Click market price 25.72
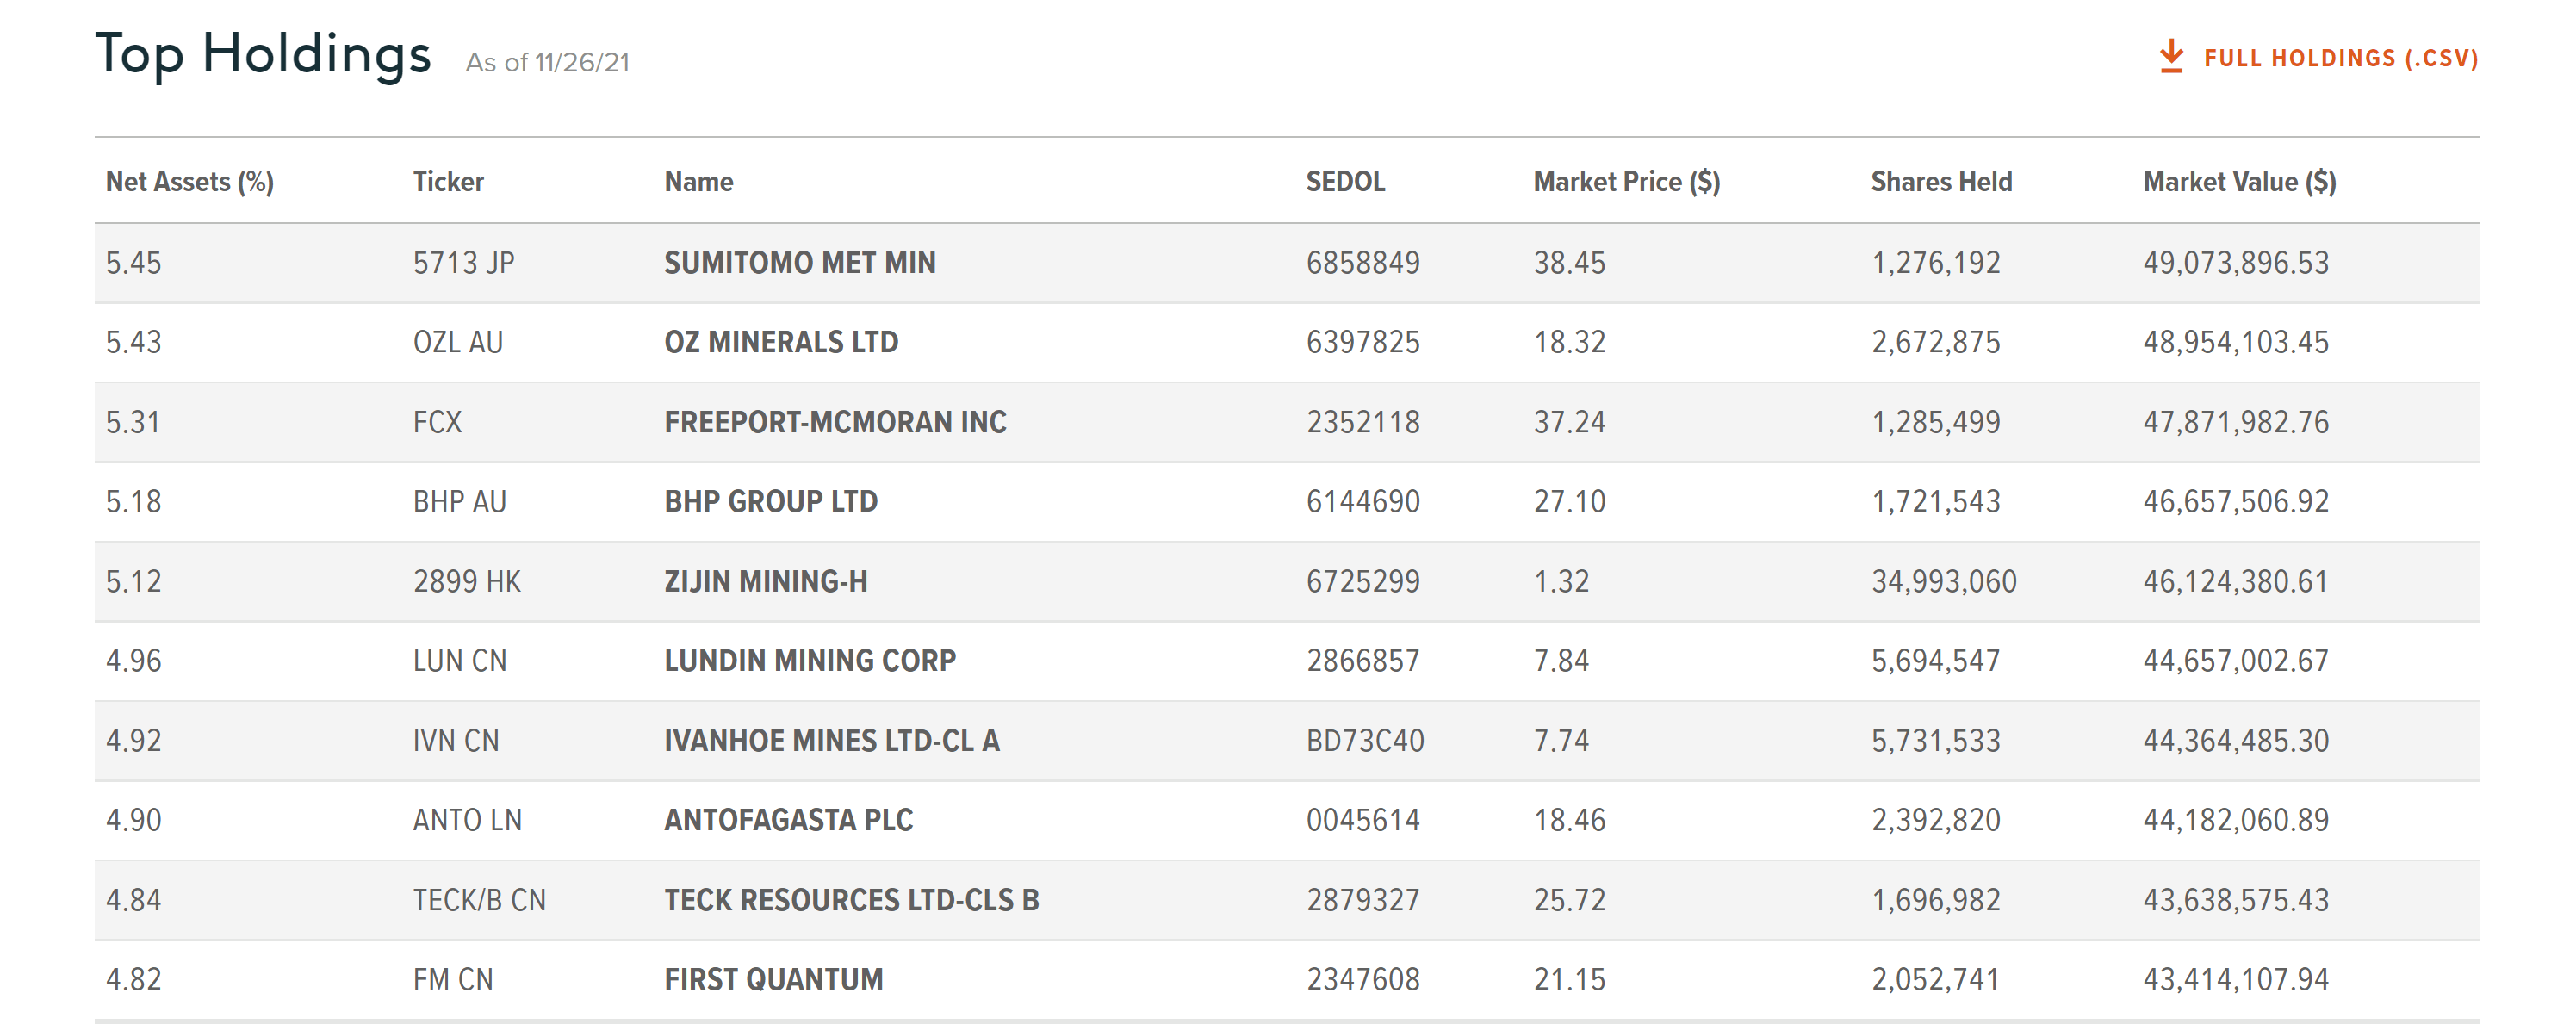The image size is (2576, 1024). click(x=1569, y=899)
